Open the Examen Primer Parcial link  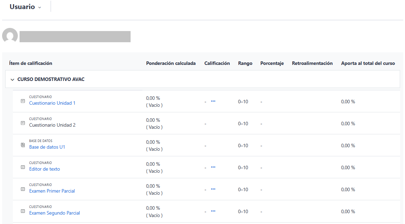click(52, 191)
